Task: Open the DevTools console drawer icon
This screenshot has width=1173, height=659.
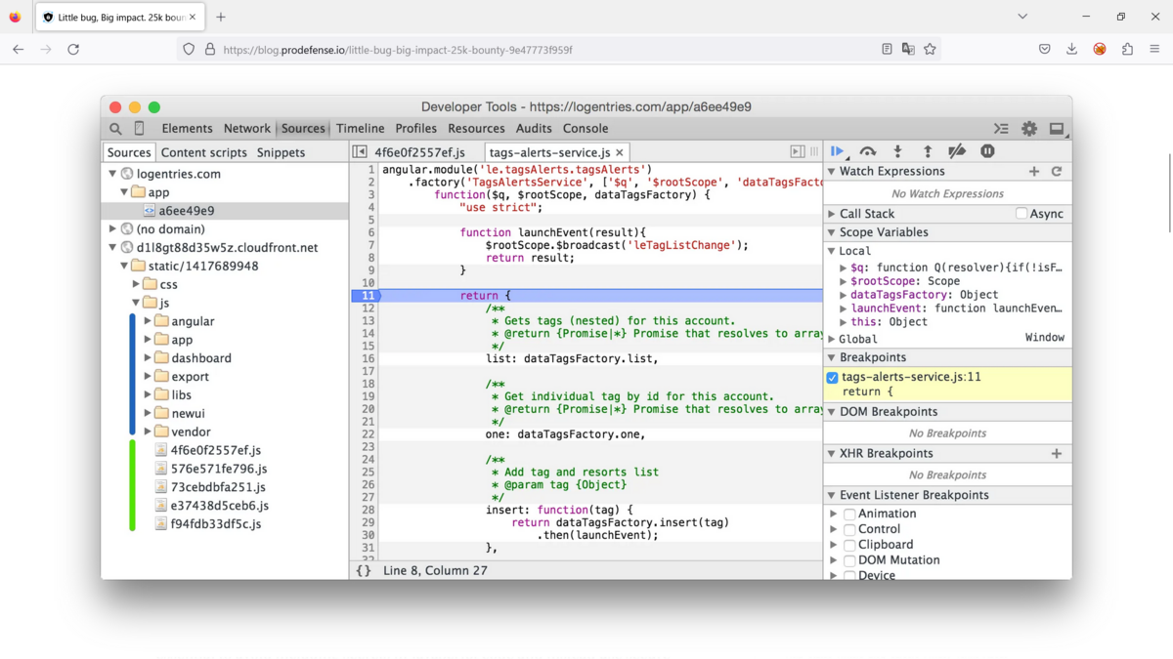Action: (1001, 128)
